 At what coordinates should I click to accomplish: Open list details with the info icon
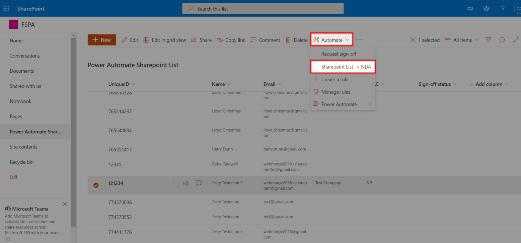502,39
